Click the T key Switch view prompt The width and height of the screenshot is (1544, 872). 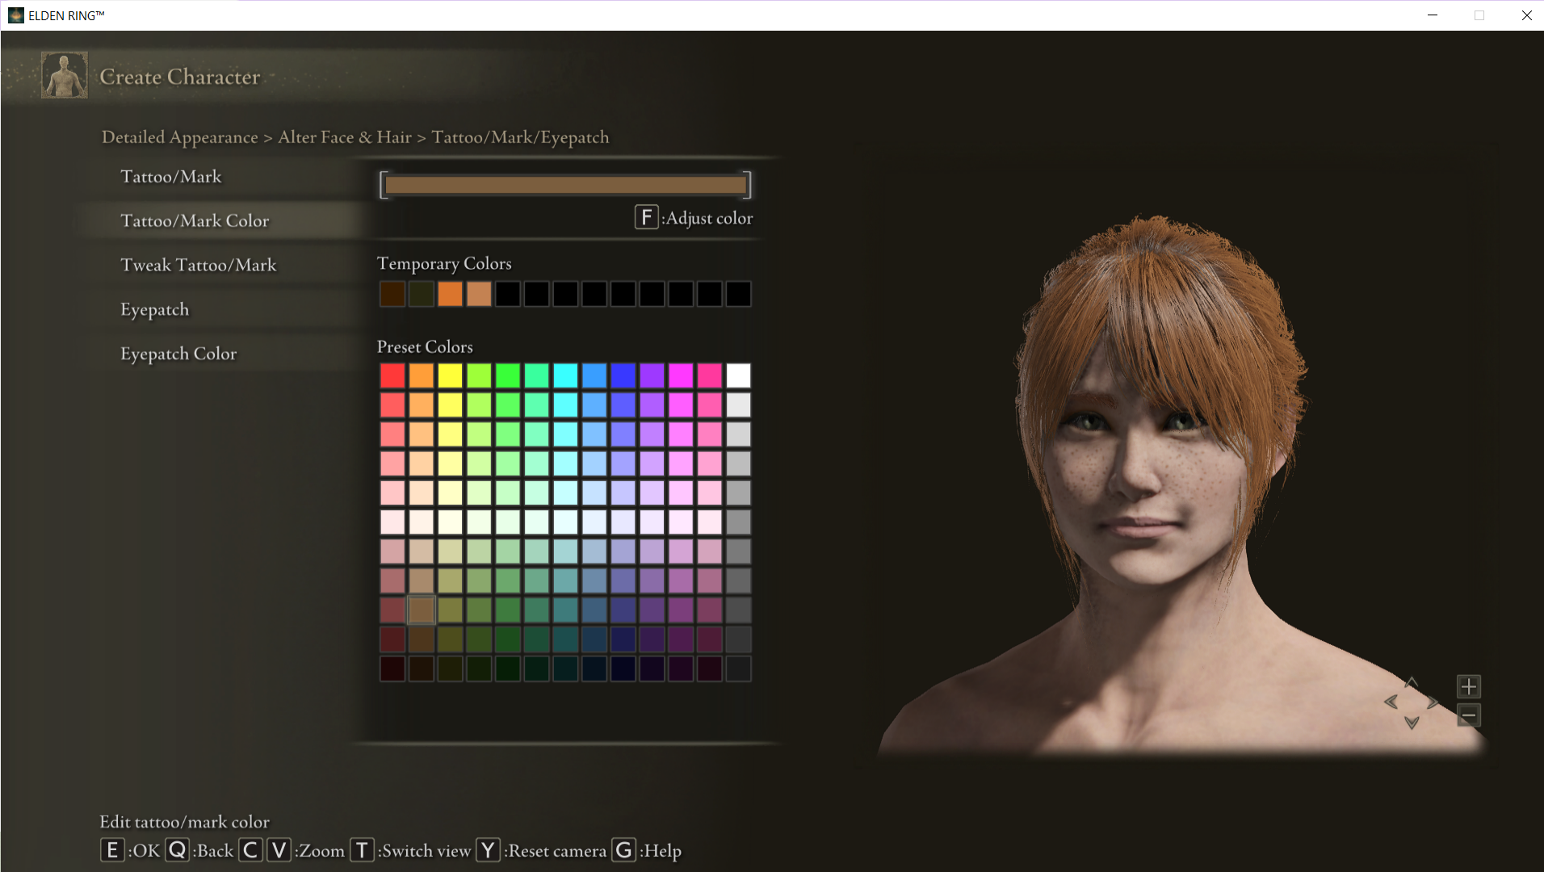point(362,850)
